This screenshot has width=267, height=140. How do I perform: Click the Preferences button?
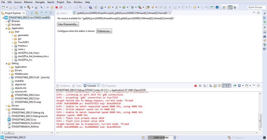click(104, 31)
